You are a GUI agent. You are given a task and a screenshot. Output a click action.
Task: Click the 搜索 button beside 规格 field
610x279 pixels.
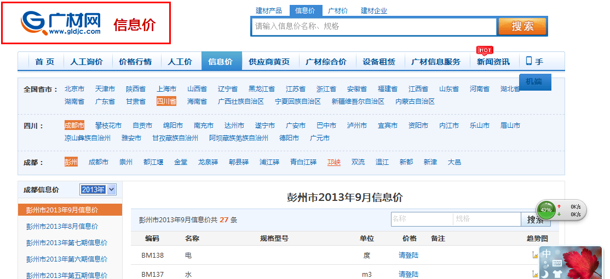pos(536,219)
